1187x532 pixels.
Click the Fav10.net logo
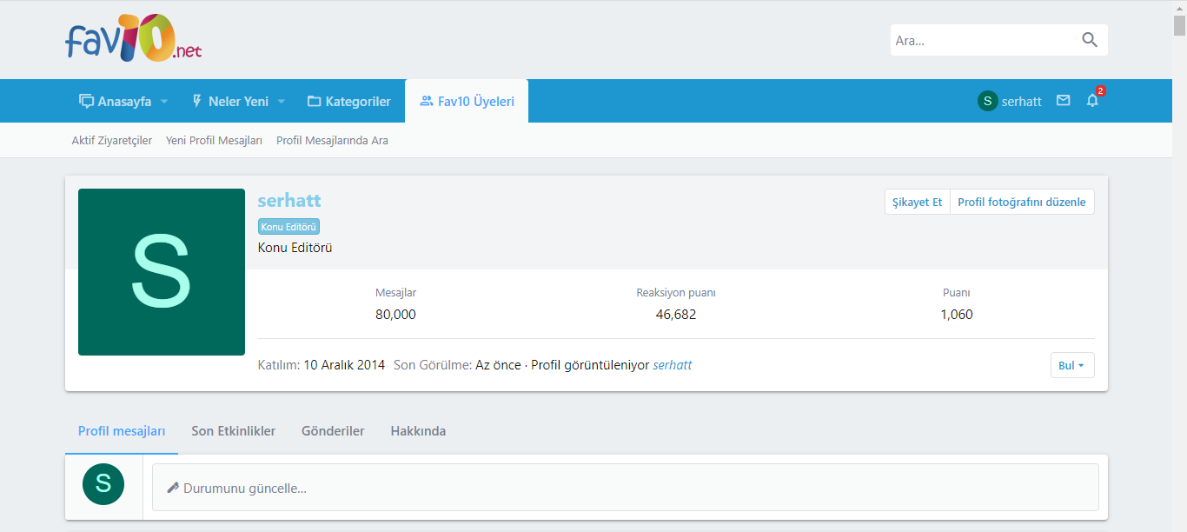133,40
